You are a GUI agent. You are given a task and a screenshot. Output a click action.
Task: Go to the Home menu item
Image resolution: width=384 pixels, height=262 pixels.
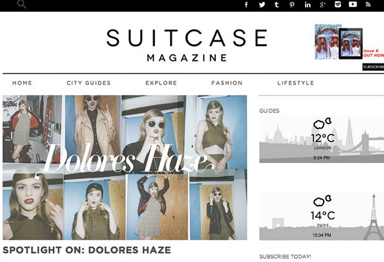pos(22,83)
